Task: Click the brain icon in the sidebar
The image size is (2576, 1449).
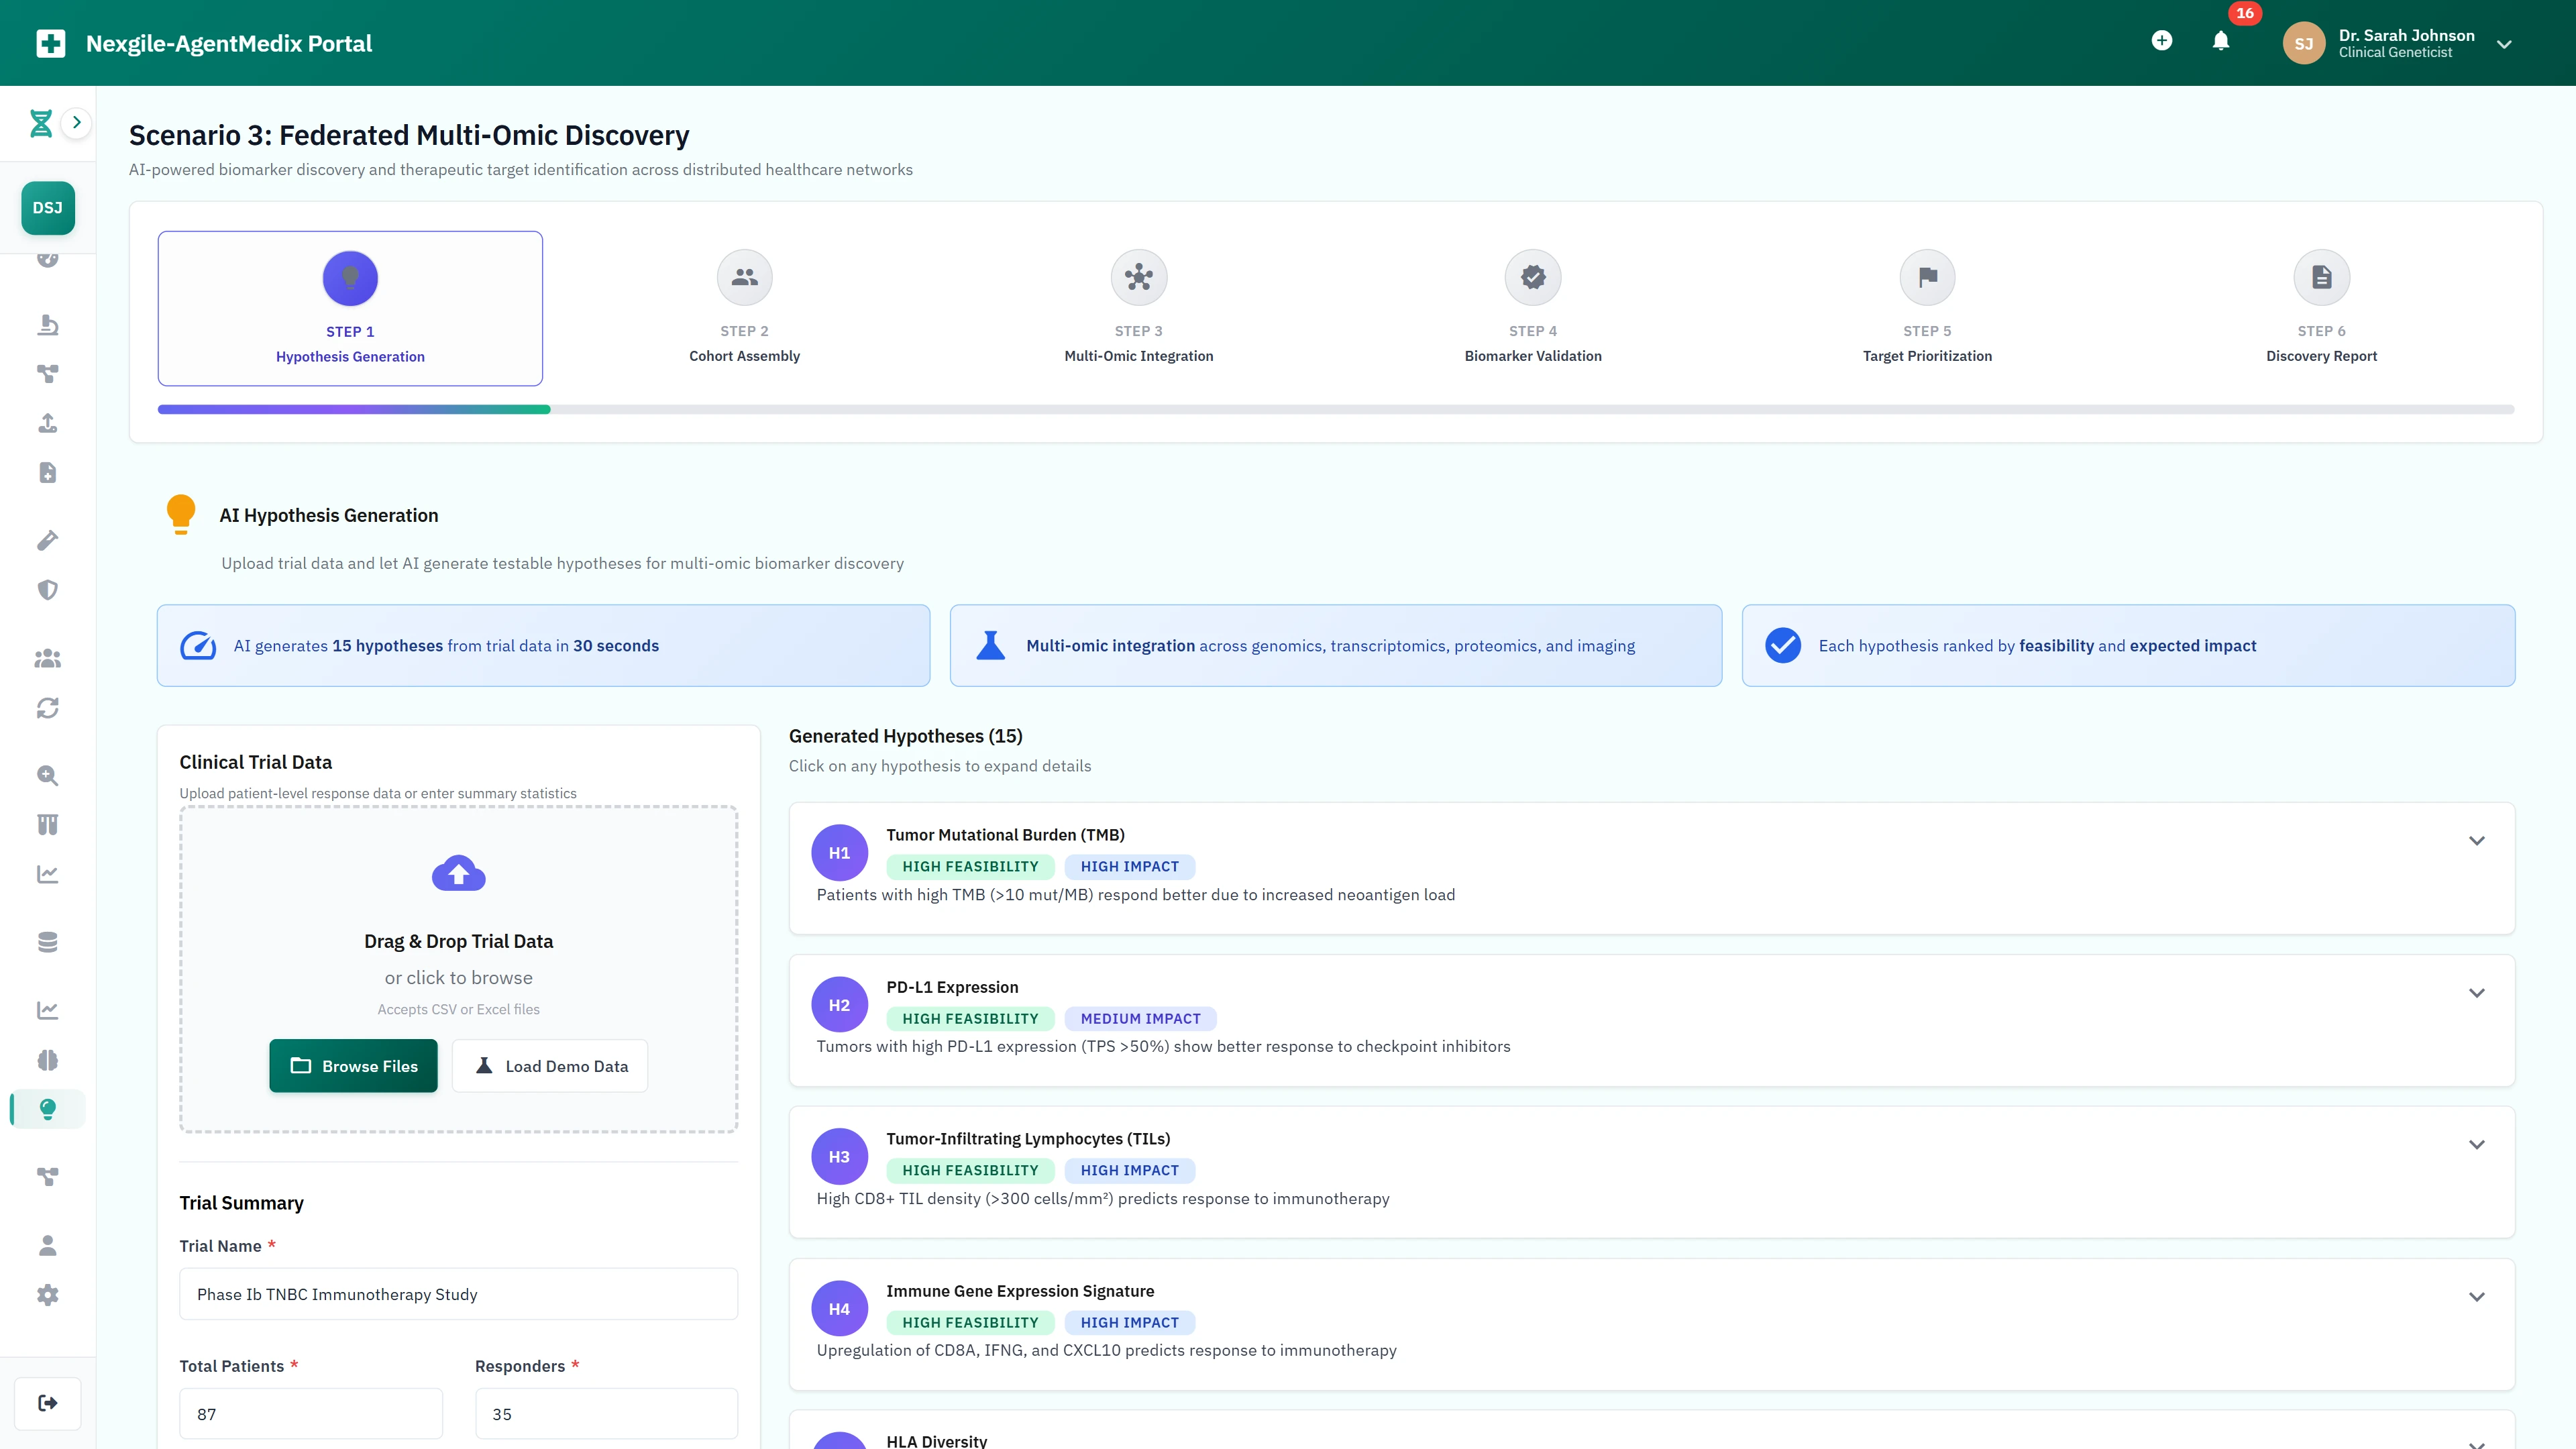Action: 47,1060
